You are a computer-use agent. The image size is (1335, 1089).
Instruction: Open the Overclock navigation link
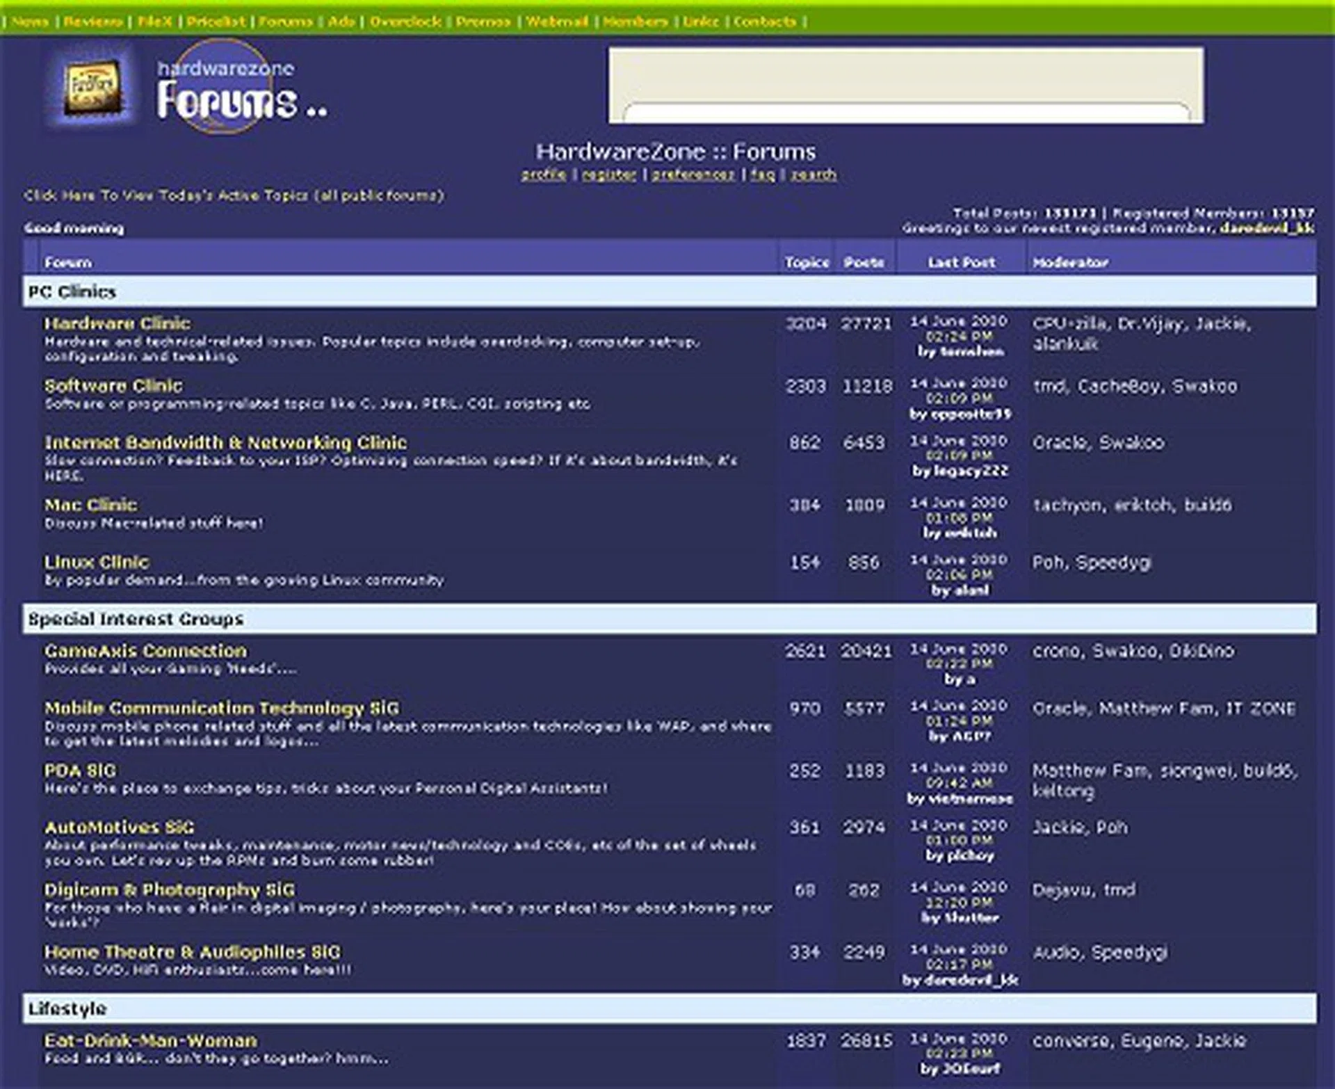(405, 22)
